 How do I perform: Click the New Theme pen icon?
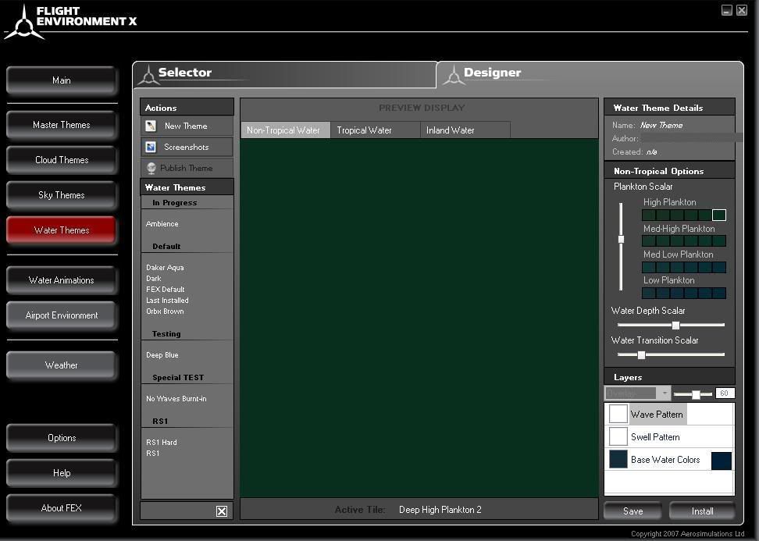(151, 126)
